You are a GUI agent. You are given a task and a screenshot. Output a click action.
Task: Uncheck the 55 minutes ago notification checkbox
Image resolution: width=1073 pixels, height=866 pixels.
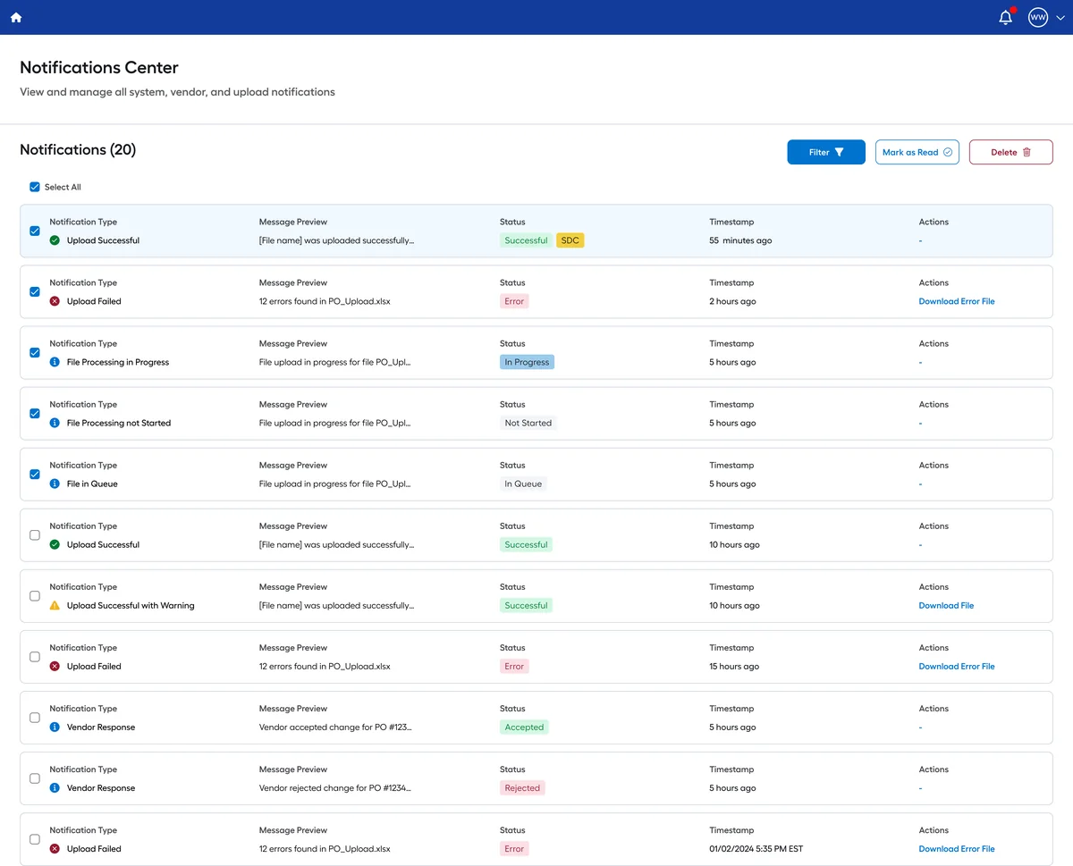point(35,231)
